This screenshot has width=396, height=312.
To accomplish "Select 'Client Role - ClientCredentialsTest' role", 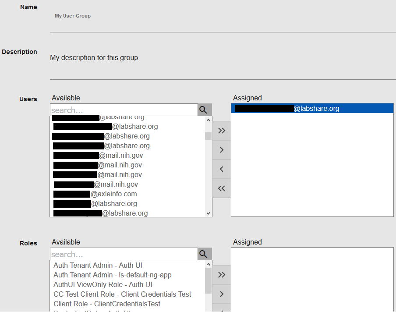I will tap(127, 304).
